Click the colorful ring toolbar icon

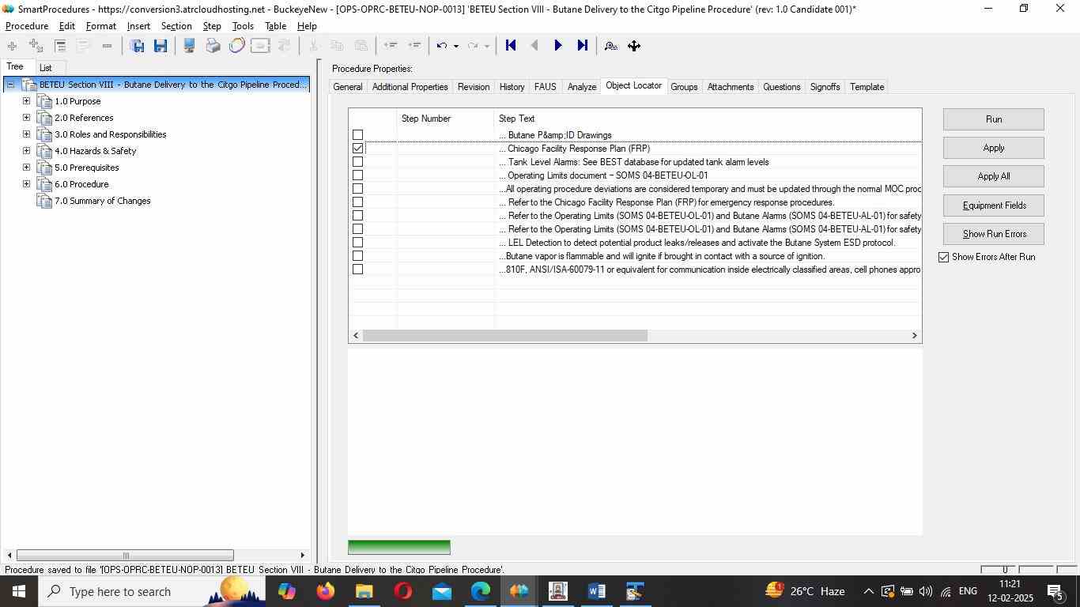236,46
